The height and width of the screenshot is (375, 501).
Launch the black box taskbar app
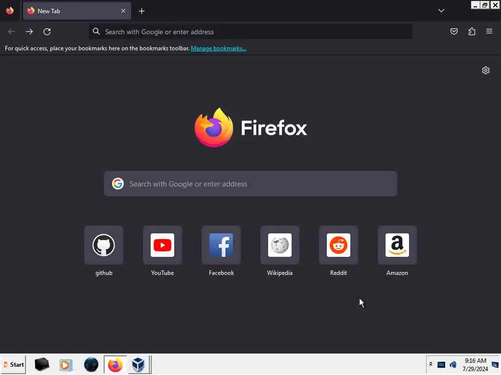[x=42, y=364]
